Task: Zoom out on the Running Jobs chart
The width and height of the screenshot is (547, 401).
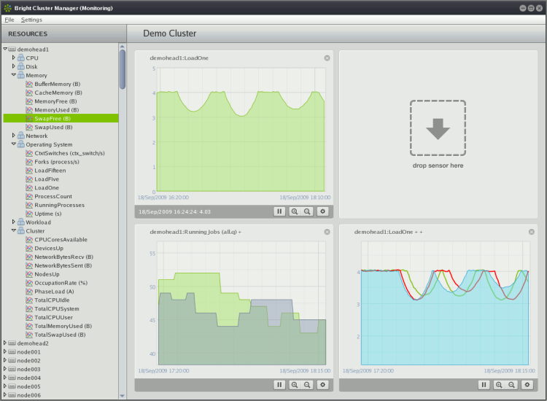Action: click(x=307, y=385)
